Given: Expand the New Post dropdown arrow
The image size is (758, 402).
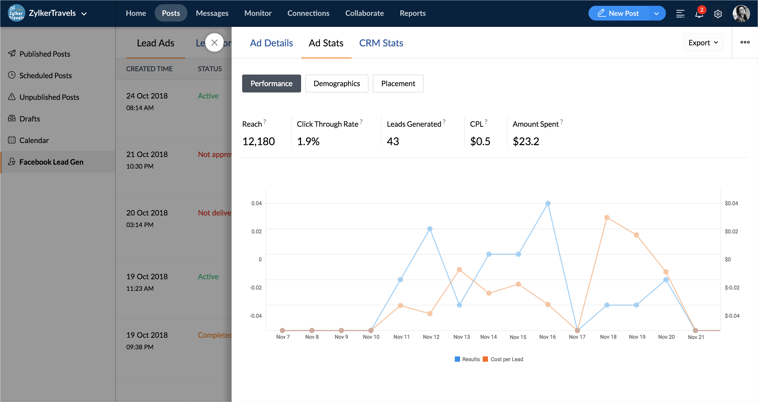Looking at the screenshot, I should [656, 13].
